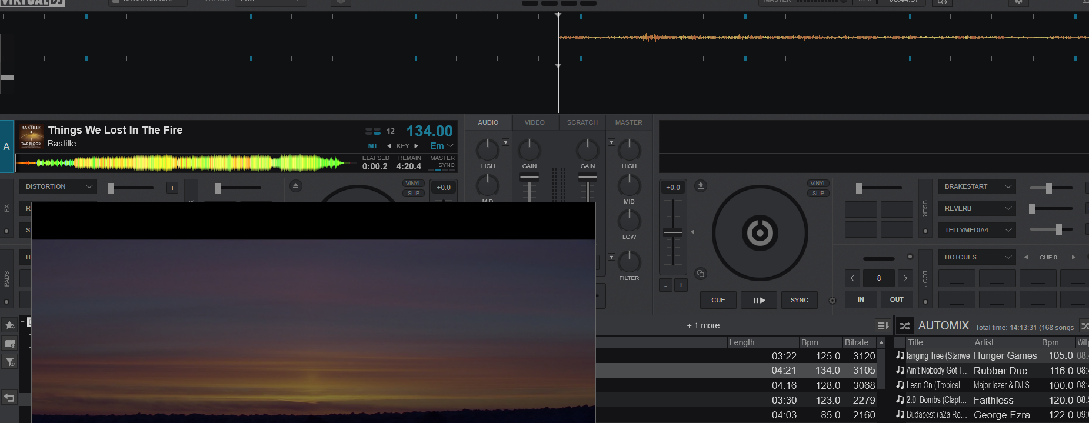
Task: Click the favorites star folder icon in sidebar
Action: 10,325
